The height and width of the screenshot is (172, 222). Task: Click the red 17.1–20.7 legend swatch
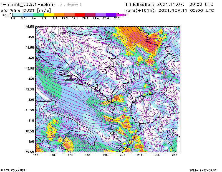80,15
